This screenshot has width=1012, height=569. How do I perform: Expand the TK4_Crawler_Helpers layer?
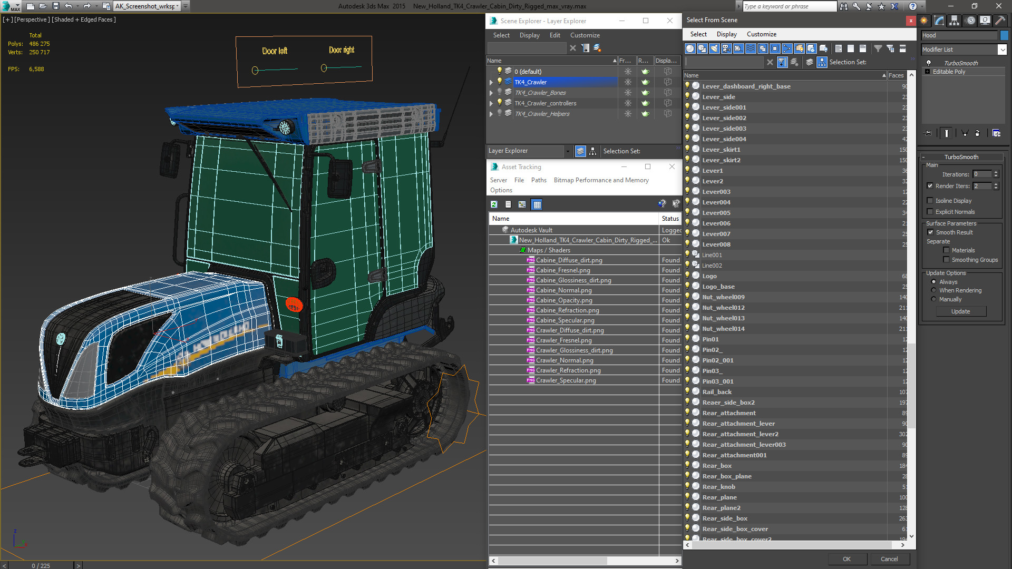click(x=491, y=114)
